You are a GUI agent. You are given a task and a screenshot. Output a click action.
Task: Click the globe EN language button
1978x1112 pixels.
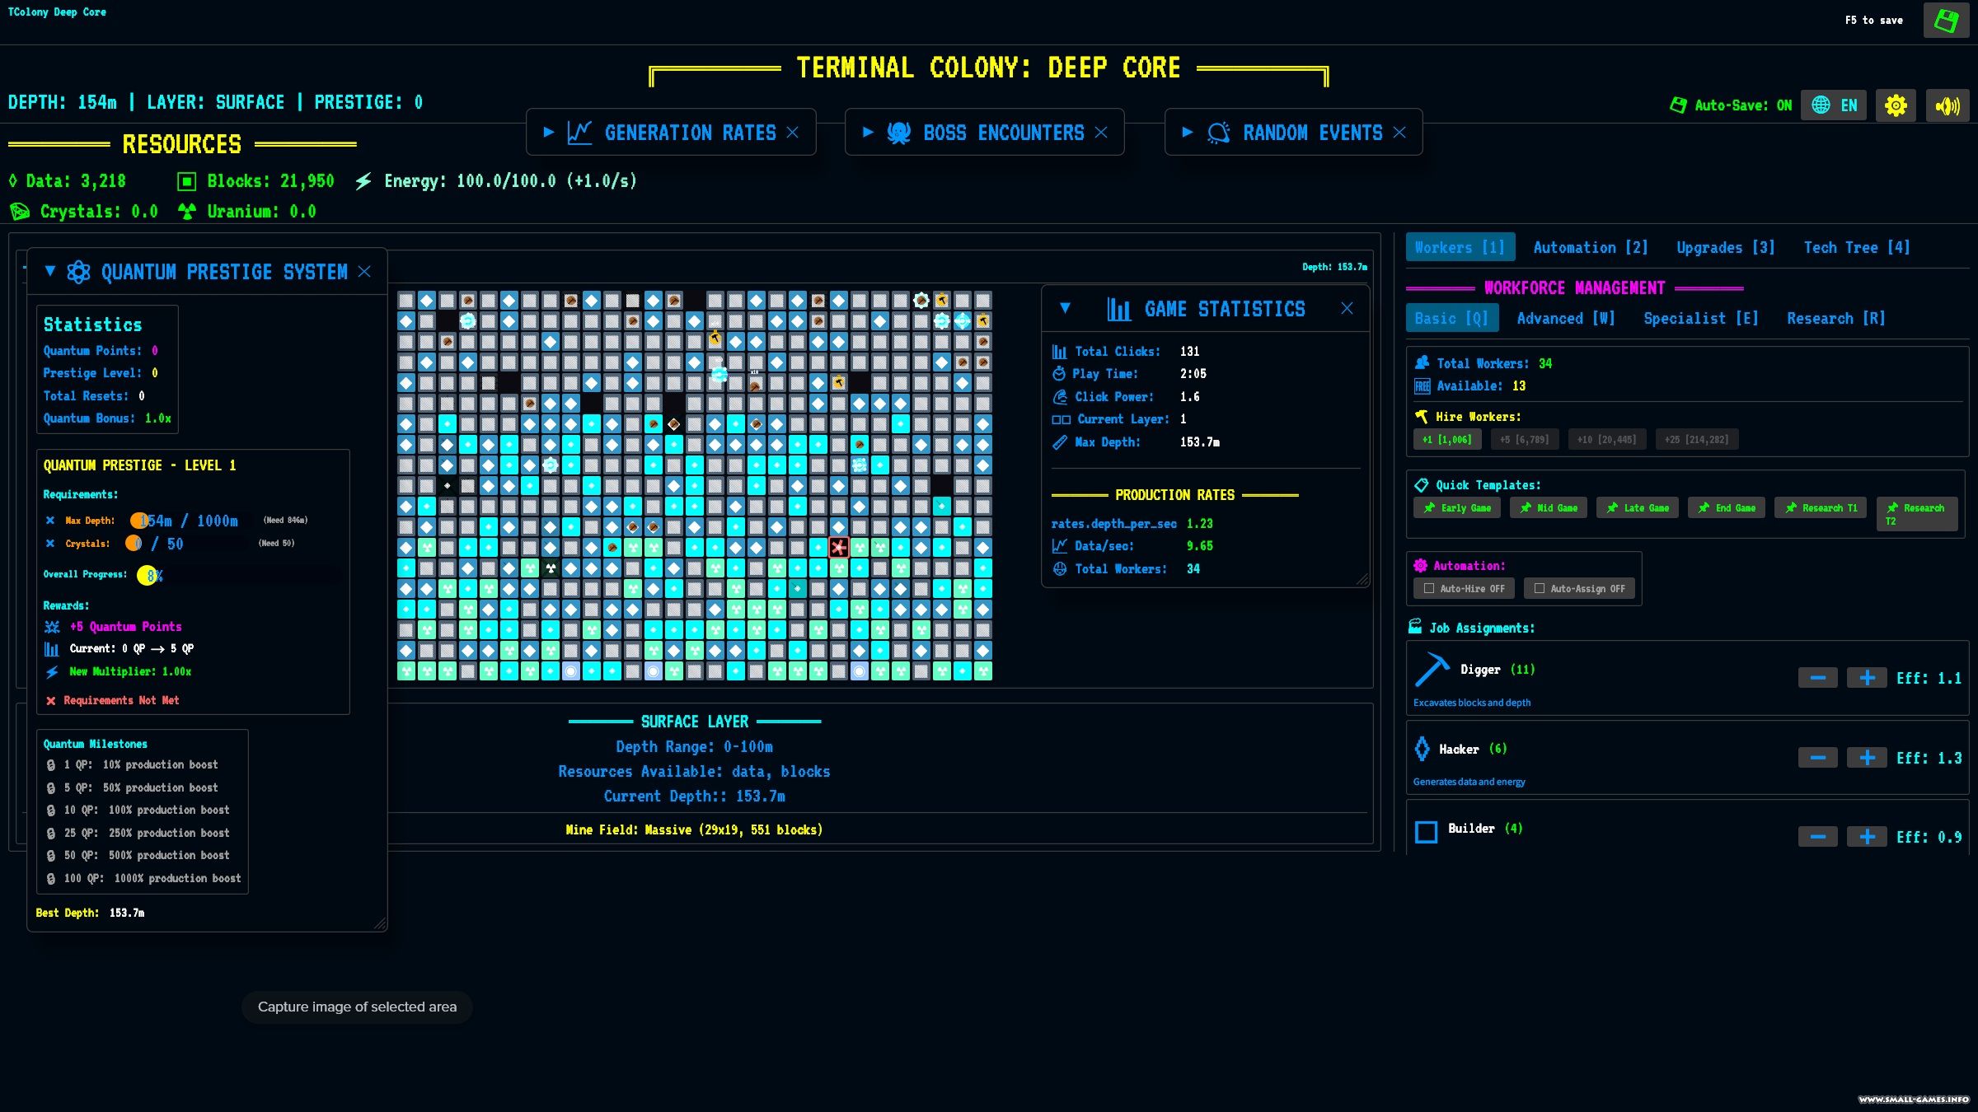pyautogui.click(x=1834, y=105)
